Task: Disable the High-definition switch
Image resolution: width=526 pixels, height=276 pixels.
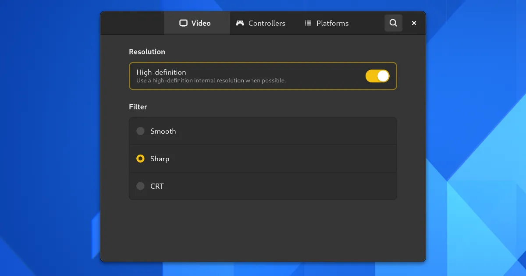Action: (x=377, y=76)
